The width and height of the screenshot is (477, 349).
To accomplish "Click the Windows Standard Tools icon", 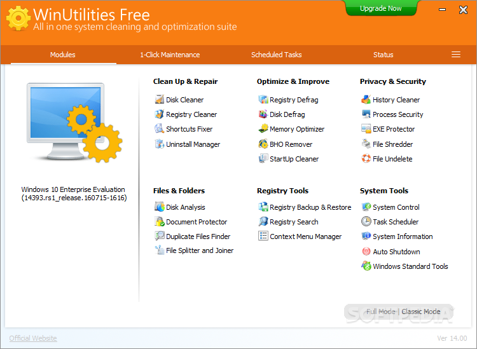I will 366,266.
